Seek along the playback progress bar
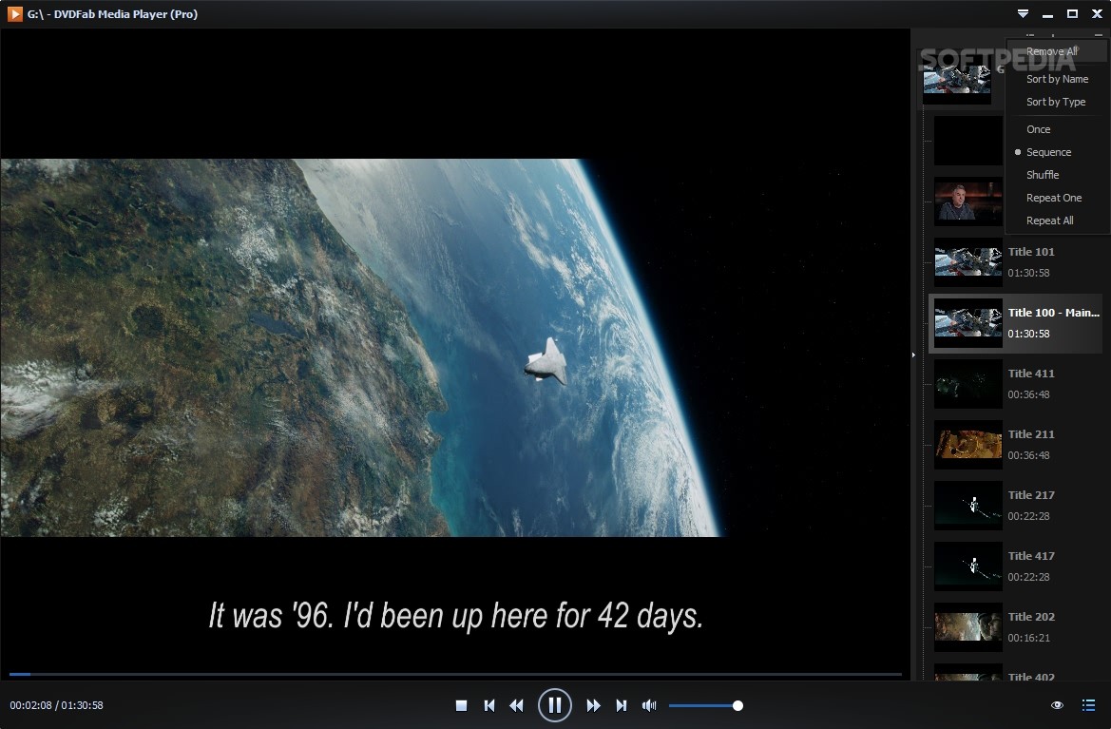The image size is (1111, 729). point(455,674)
